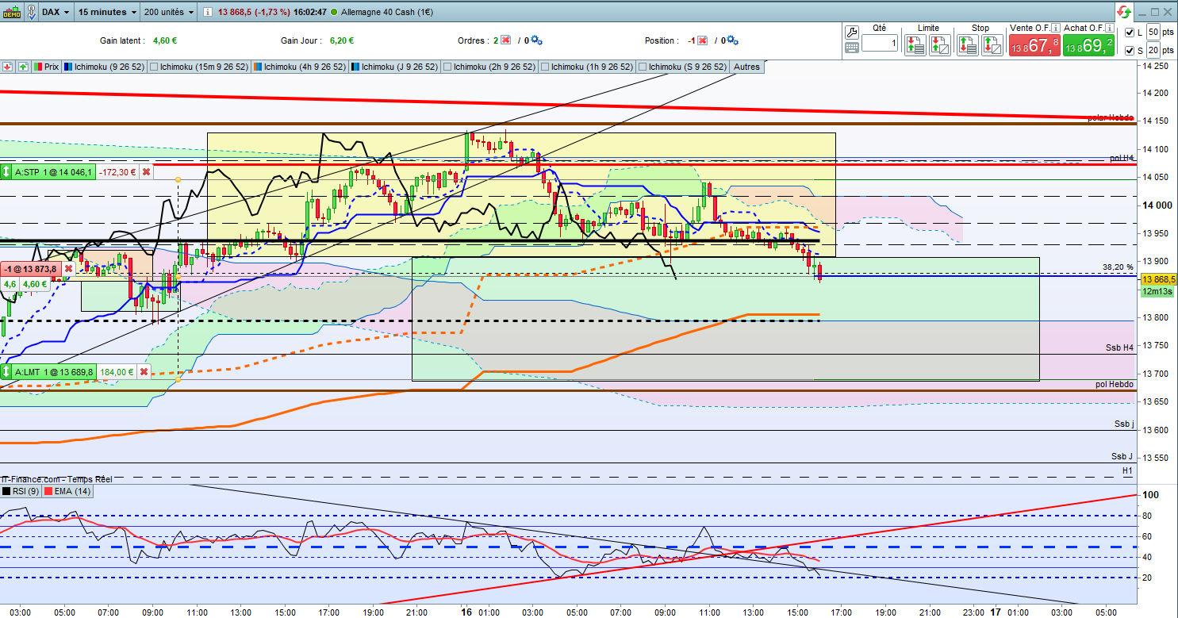Open order settings gear icon
1178x618 pixels.
(537, 40)
